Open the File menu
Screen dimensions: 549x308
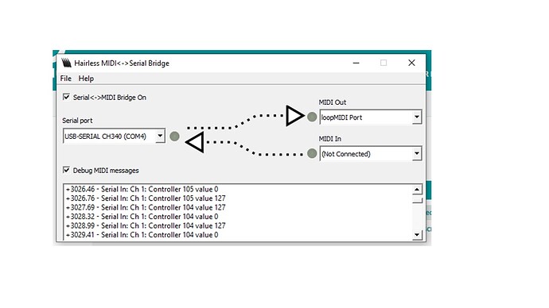tap(65, 79)
